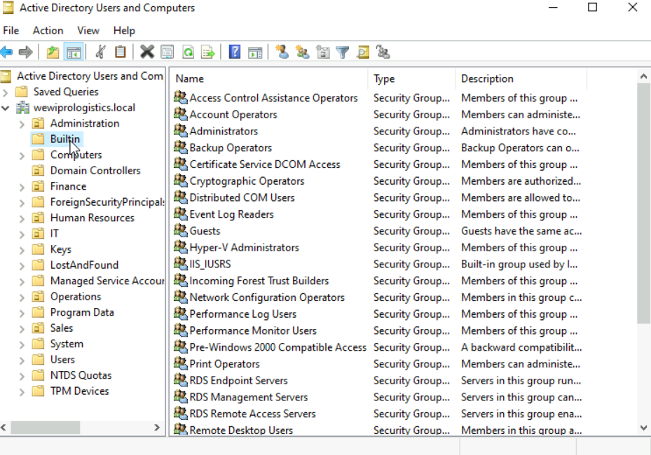
Task: Click the clipboard icon beside the scissors
Action: (120, 52)
